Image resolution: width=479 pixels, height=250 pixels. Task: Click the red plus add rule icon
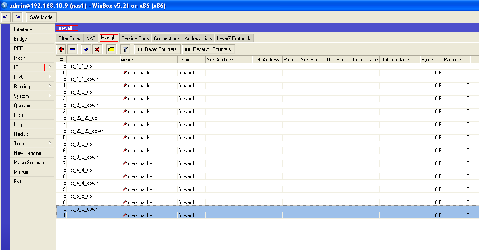coord(61,49)
